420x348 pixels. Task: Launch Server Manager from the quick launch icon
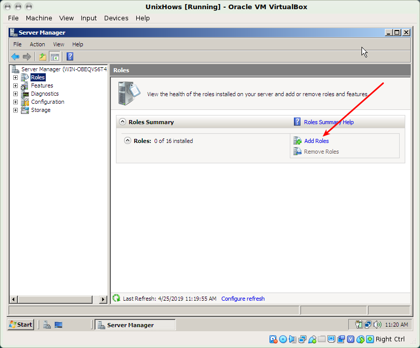pos(47,325)
